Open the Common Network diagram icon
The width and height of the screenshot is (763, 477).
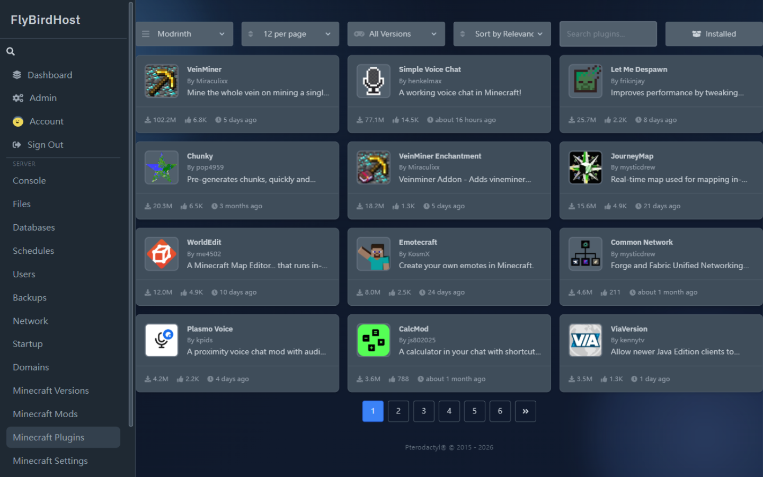(585, 254)
